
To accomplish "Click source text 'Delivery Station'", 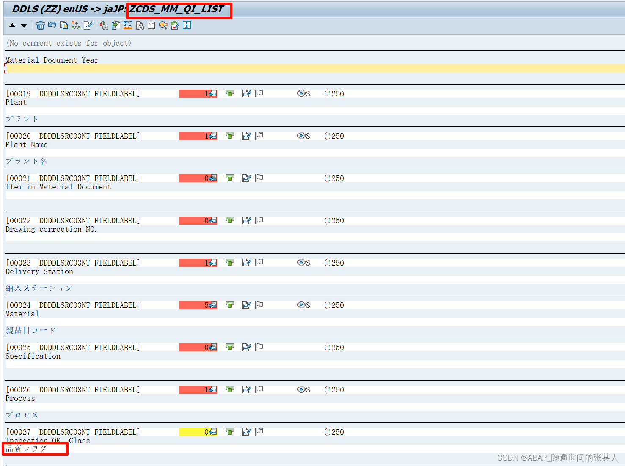I will point(39,271).
